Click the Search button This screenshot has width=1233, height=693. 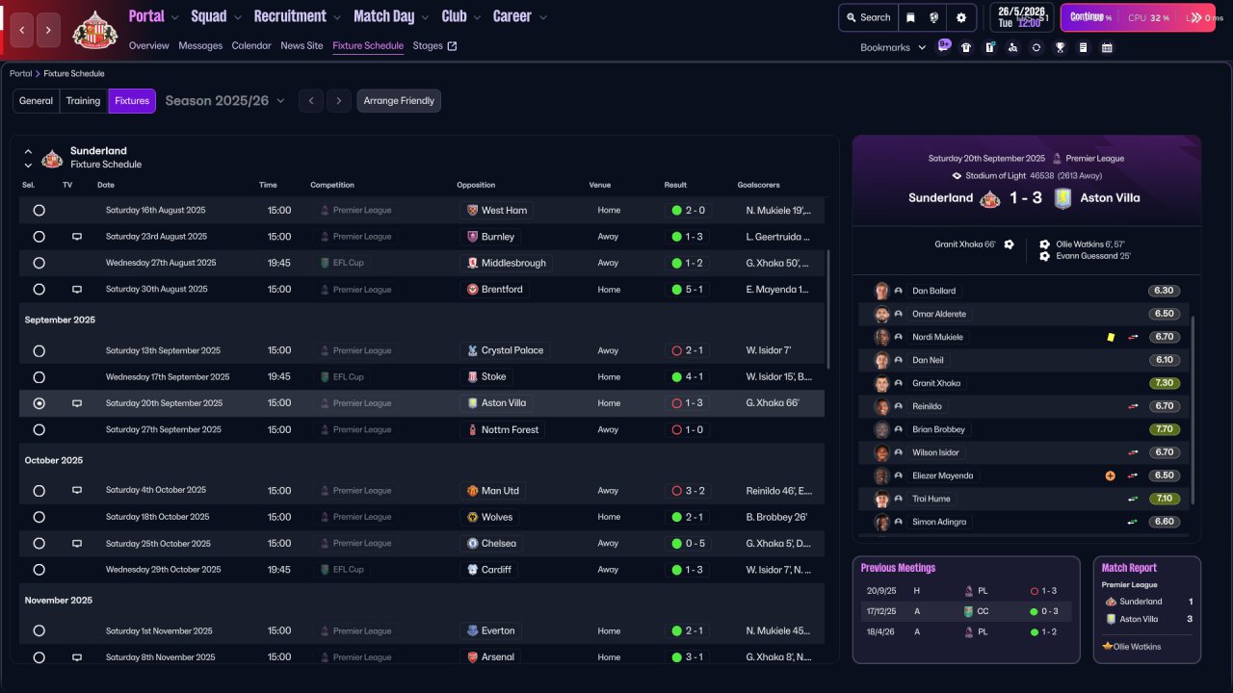coord(867,17)
